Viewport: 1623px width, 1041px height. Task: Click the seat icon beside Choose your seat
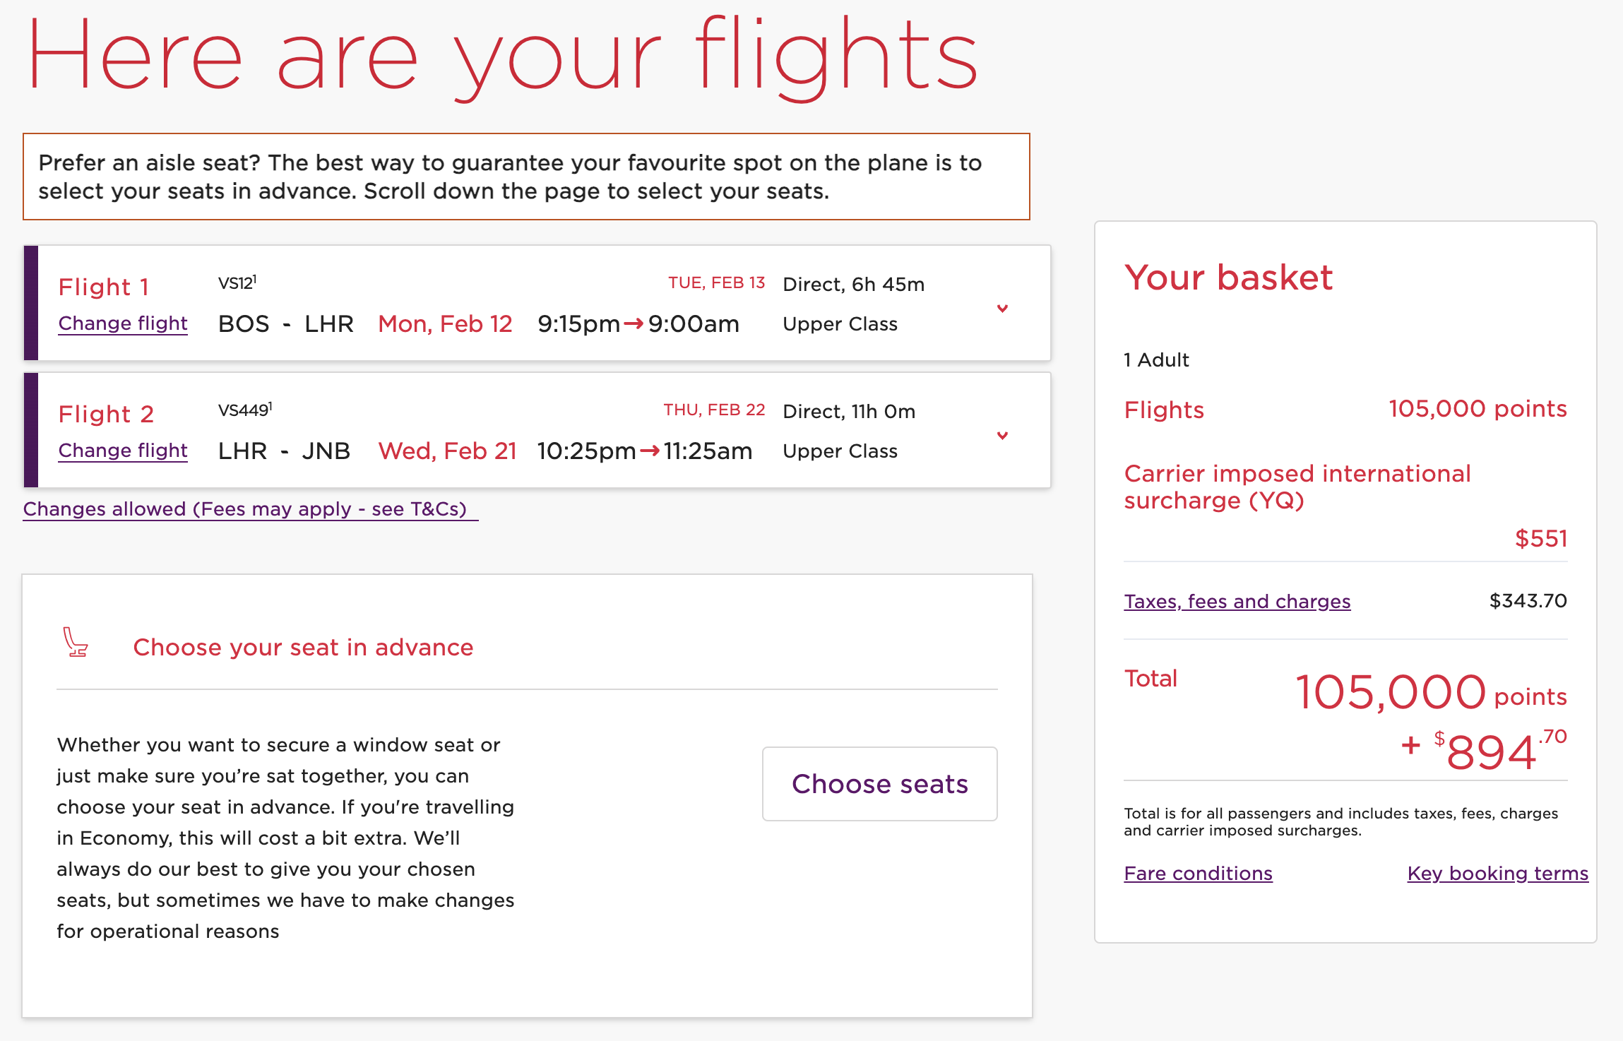(75, 643)
